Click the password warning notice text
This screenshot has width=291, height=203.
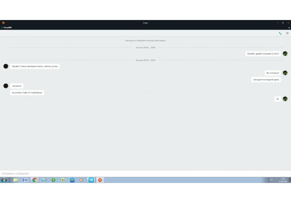(x=145, y=41)
